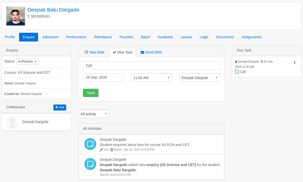
Task: Open the Status dropdown showing In Process
Action: pyautogui.click(x=27, y=61)
